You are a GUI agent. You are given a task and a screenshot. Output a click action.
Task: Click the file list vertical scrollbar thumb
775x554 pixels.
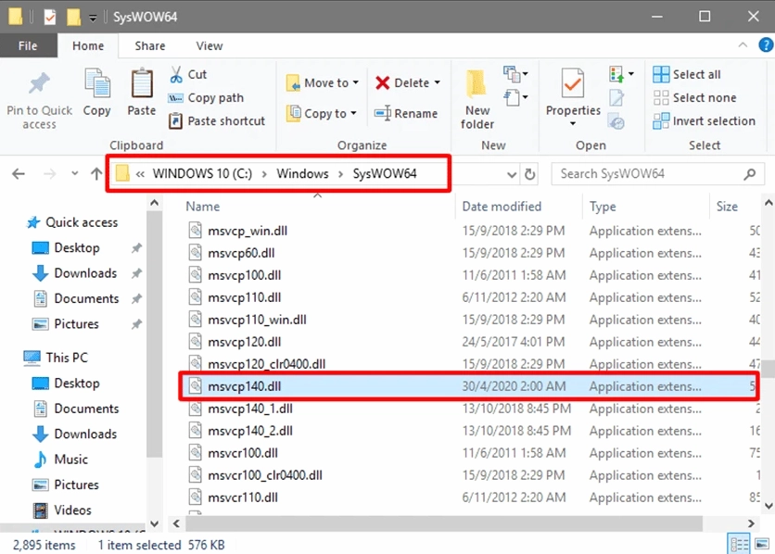click(x=768, y=369)
